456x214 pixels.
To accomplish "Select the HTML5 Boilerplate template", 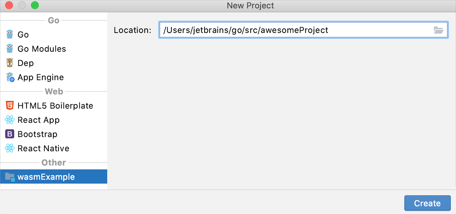I will (x=55, y=105).
